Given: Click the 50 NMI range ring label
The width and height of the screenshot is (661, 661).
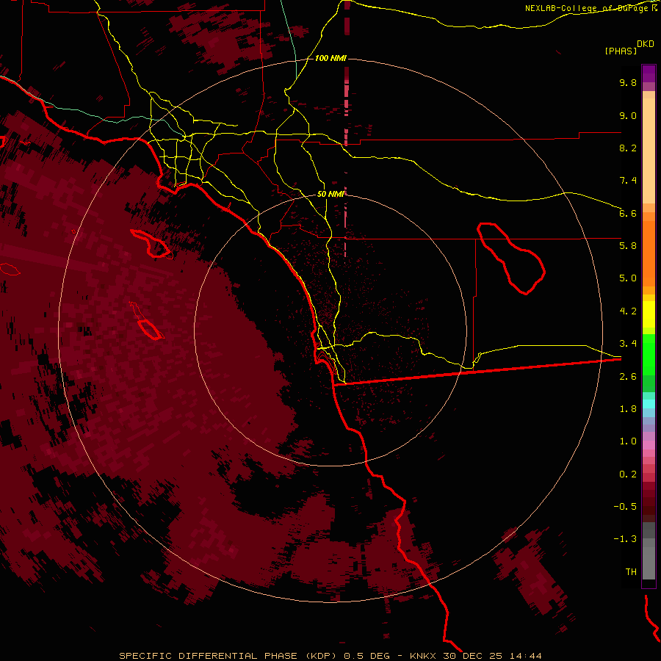Looking at the screenshot, I should [x=330, y=194].
